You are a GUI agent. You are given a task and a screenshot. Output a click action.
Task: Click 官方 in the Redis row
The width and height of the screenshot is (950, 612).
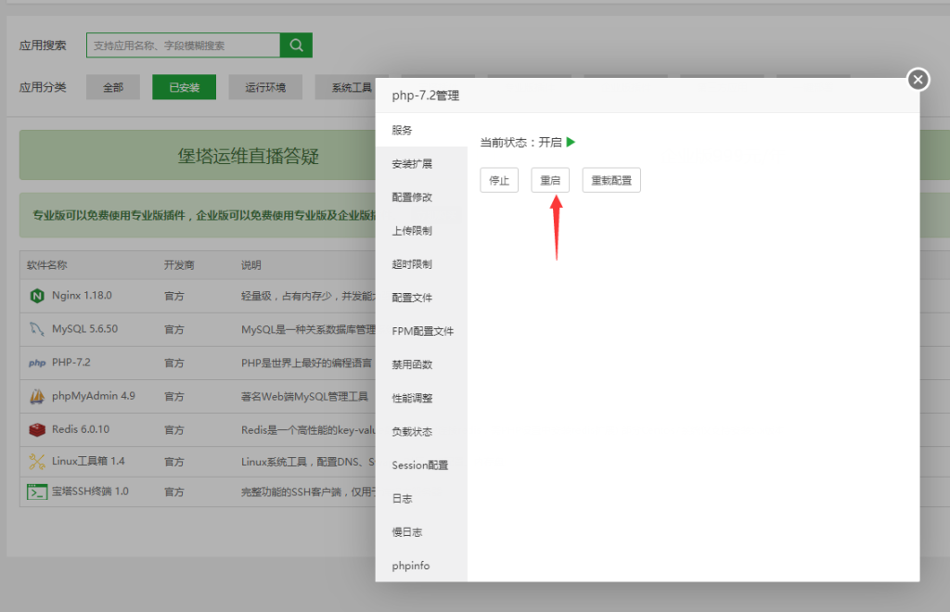tap(174, 430)
